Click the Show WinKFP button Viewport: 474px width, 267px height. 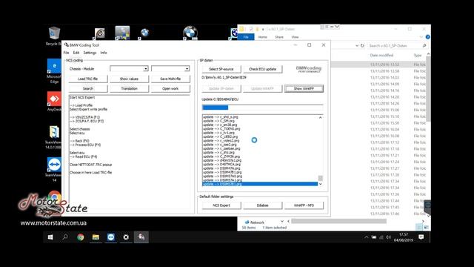coord(304,88)
